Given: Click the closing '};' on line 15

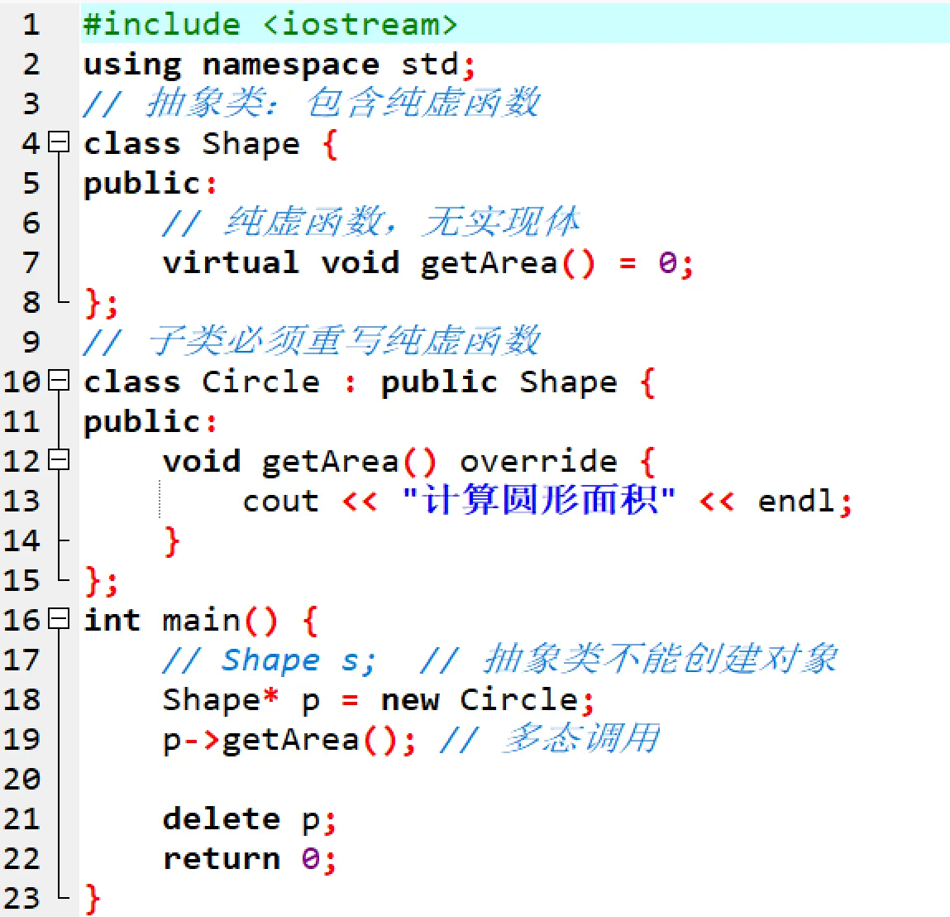Looking at the screenshot, I should pyautogui.click(x=101, y=581).
